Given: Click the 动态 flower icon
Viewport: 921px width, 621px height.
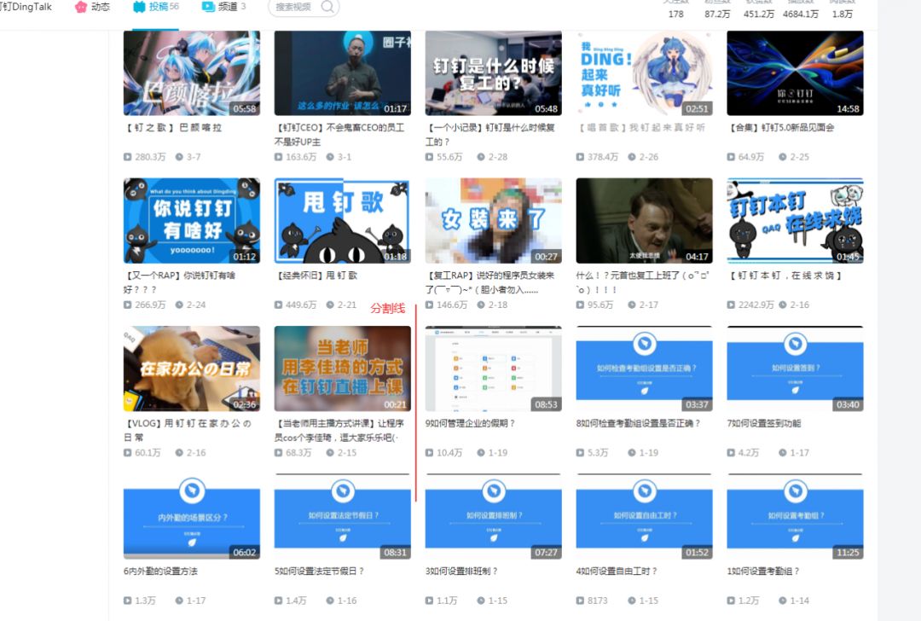Looking at the screenshot, I should click(80, 7).
